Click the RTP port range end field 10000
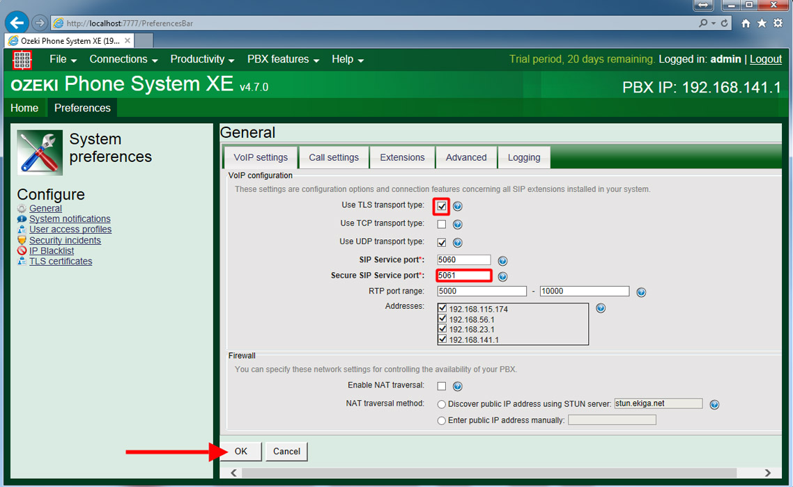793x487 pixels. pos(585,291)
